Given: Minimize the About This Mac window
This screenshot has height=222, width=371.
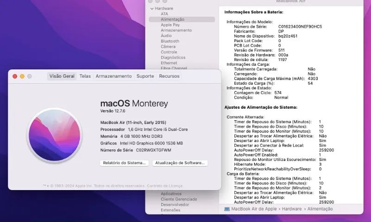Looking at the screenshot, I should 22,76.
